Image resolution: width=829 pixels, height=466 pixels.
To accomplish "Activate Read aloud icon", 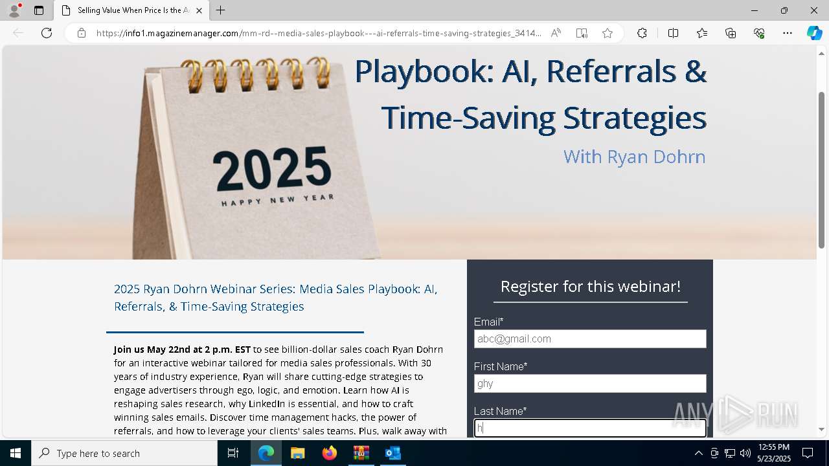I will pos(556,33).
